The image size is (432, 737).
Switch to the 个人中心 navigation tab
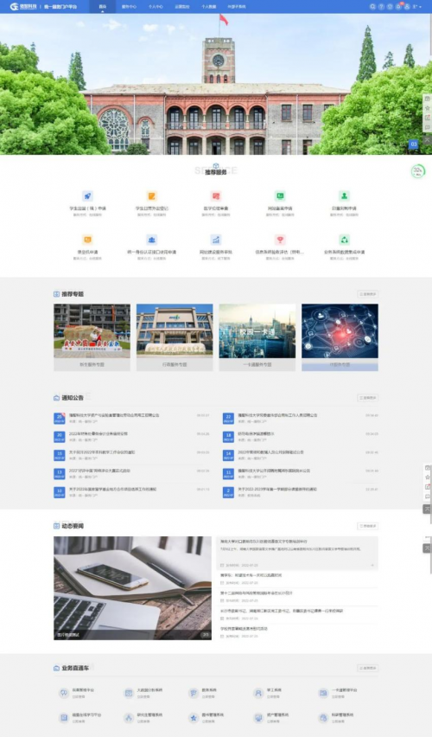[x=156, y=7]
